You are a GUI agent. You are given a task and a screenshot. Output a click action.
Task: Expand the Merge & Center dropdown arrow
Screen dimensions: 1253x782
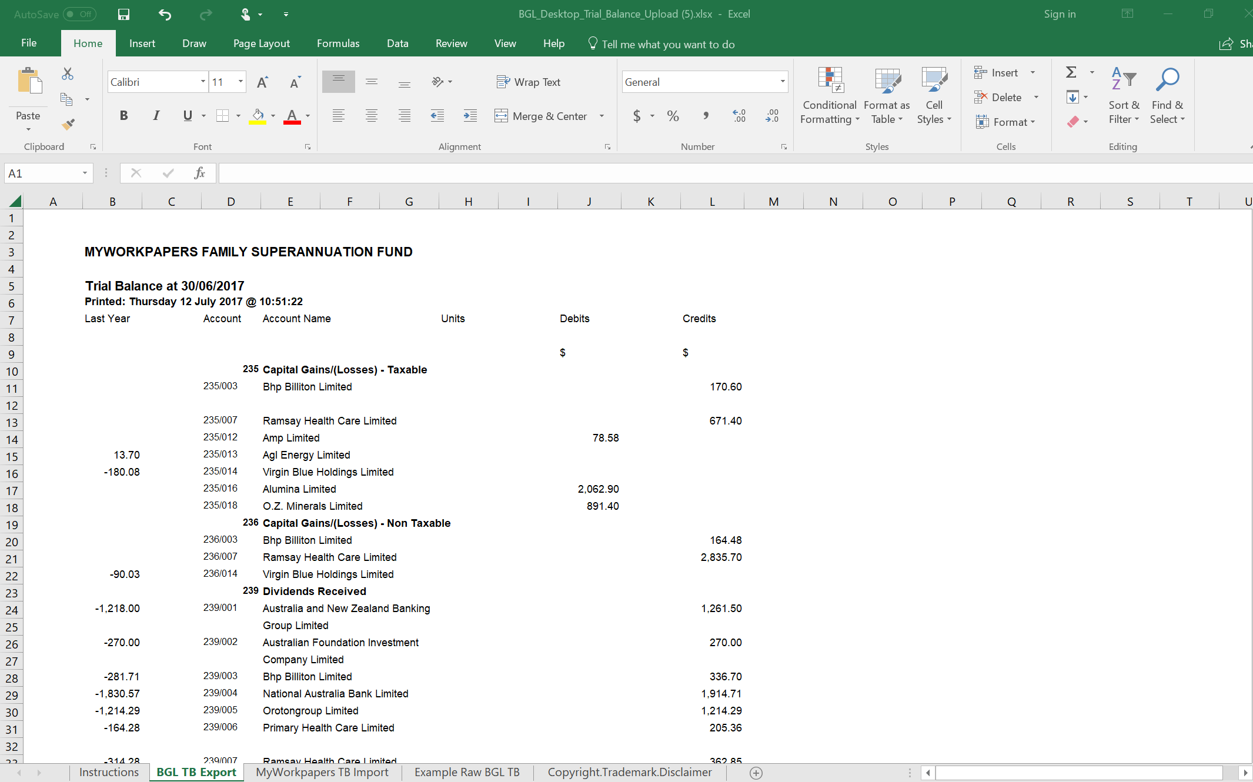tap(602, 116)
